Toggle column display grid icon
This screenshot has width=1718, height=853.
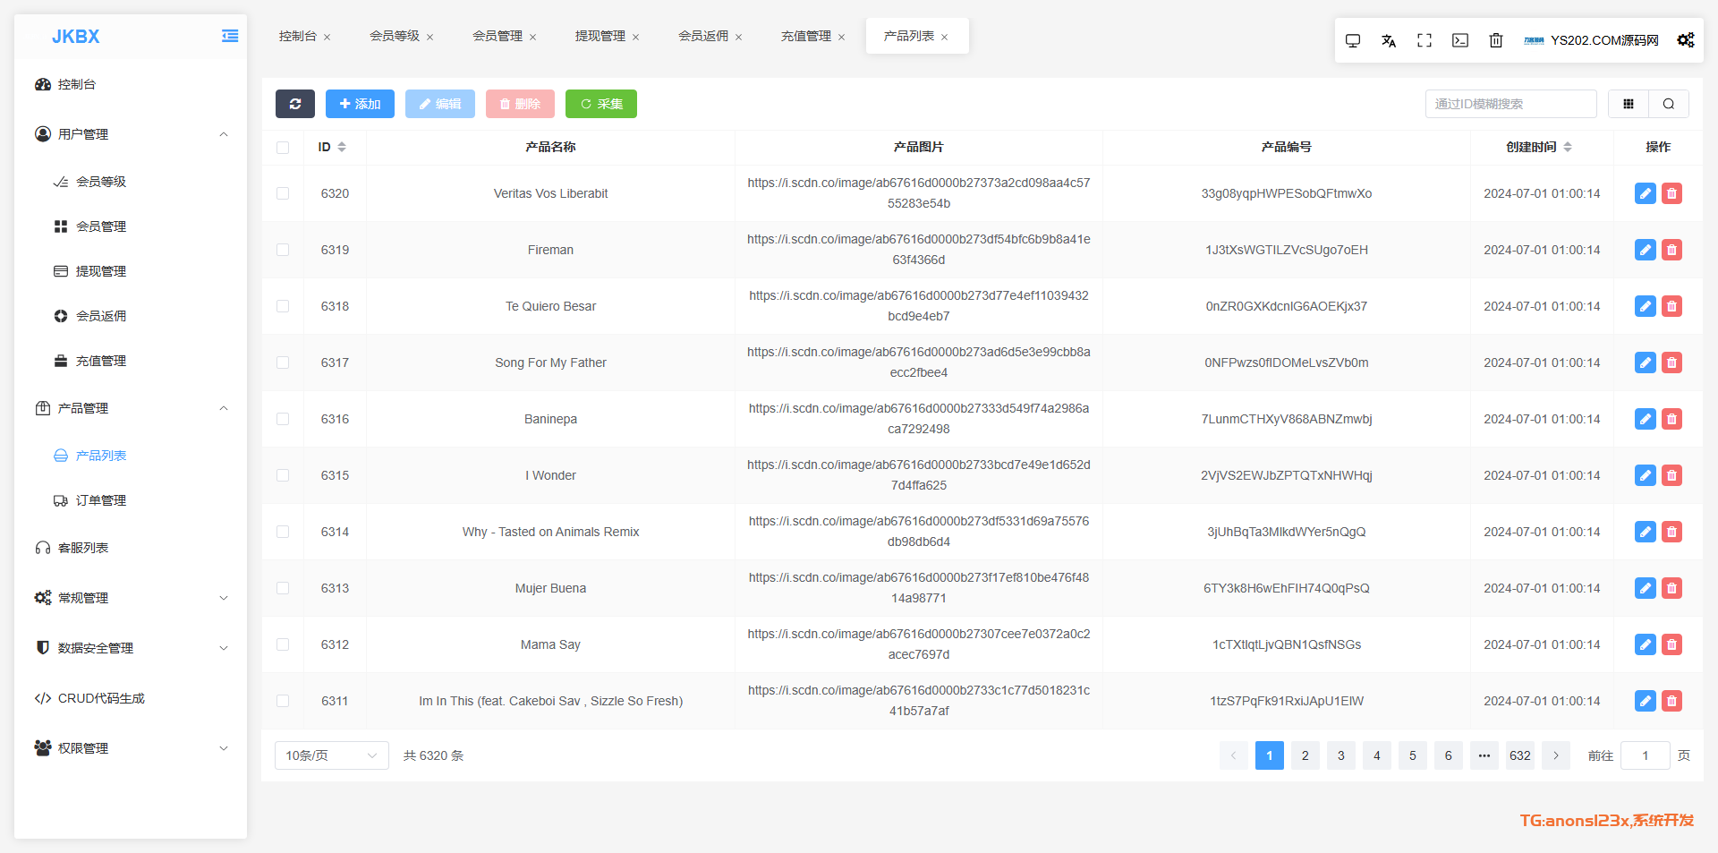pos(1628,104)
